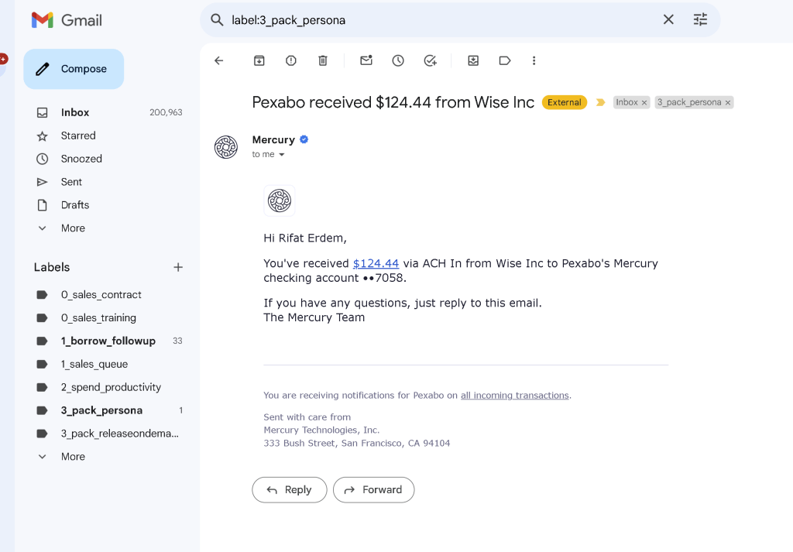
Task: Mark this email as unread
Action: click(x=366, y=60)
